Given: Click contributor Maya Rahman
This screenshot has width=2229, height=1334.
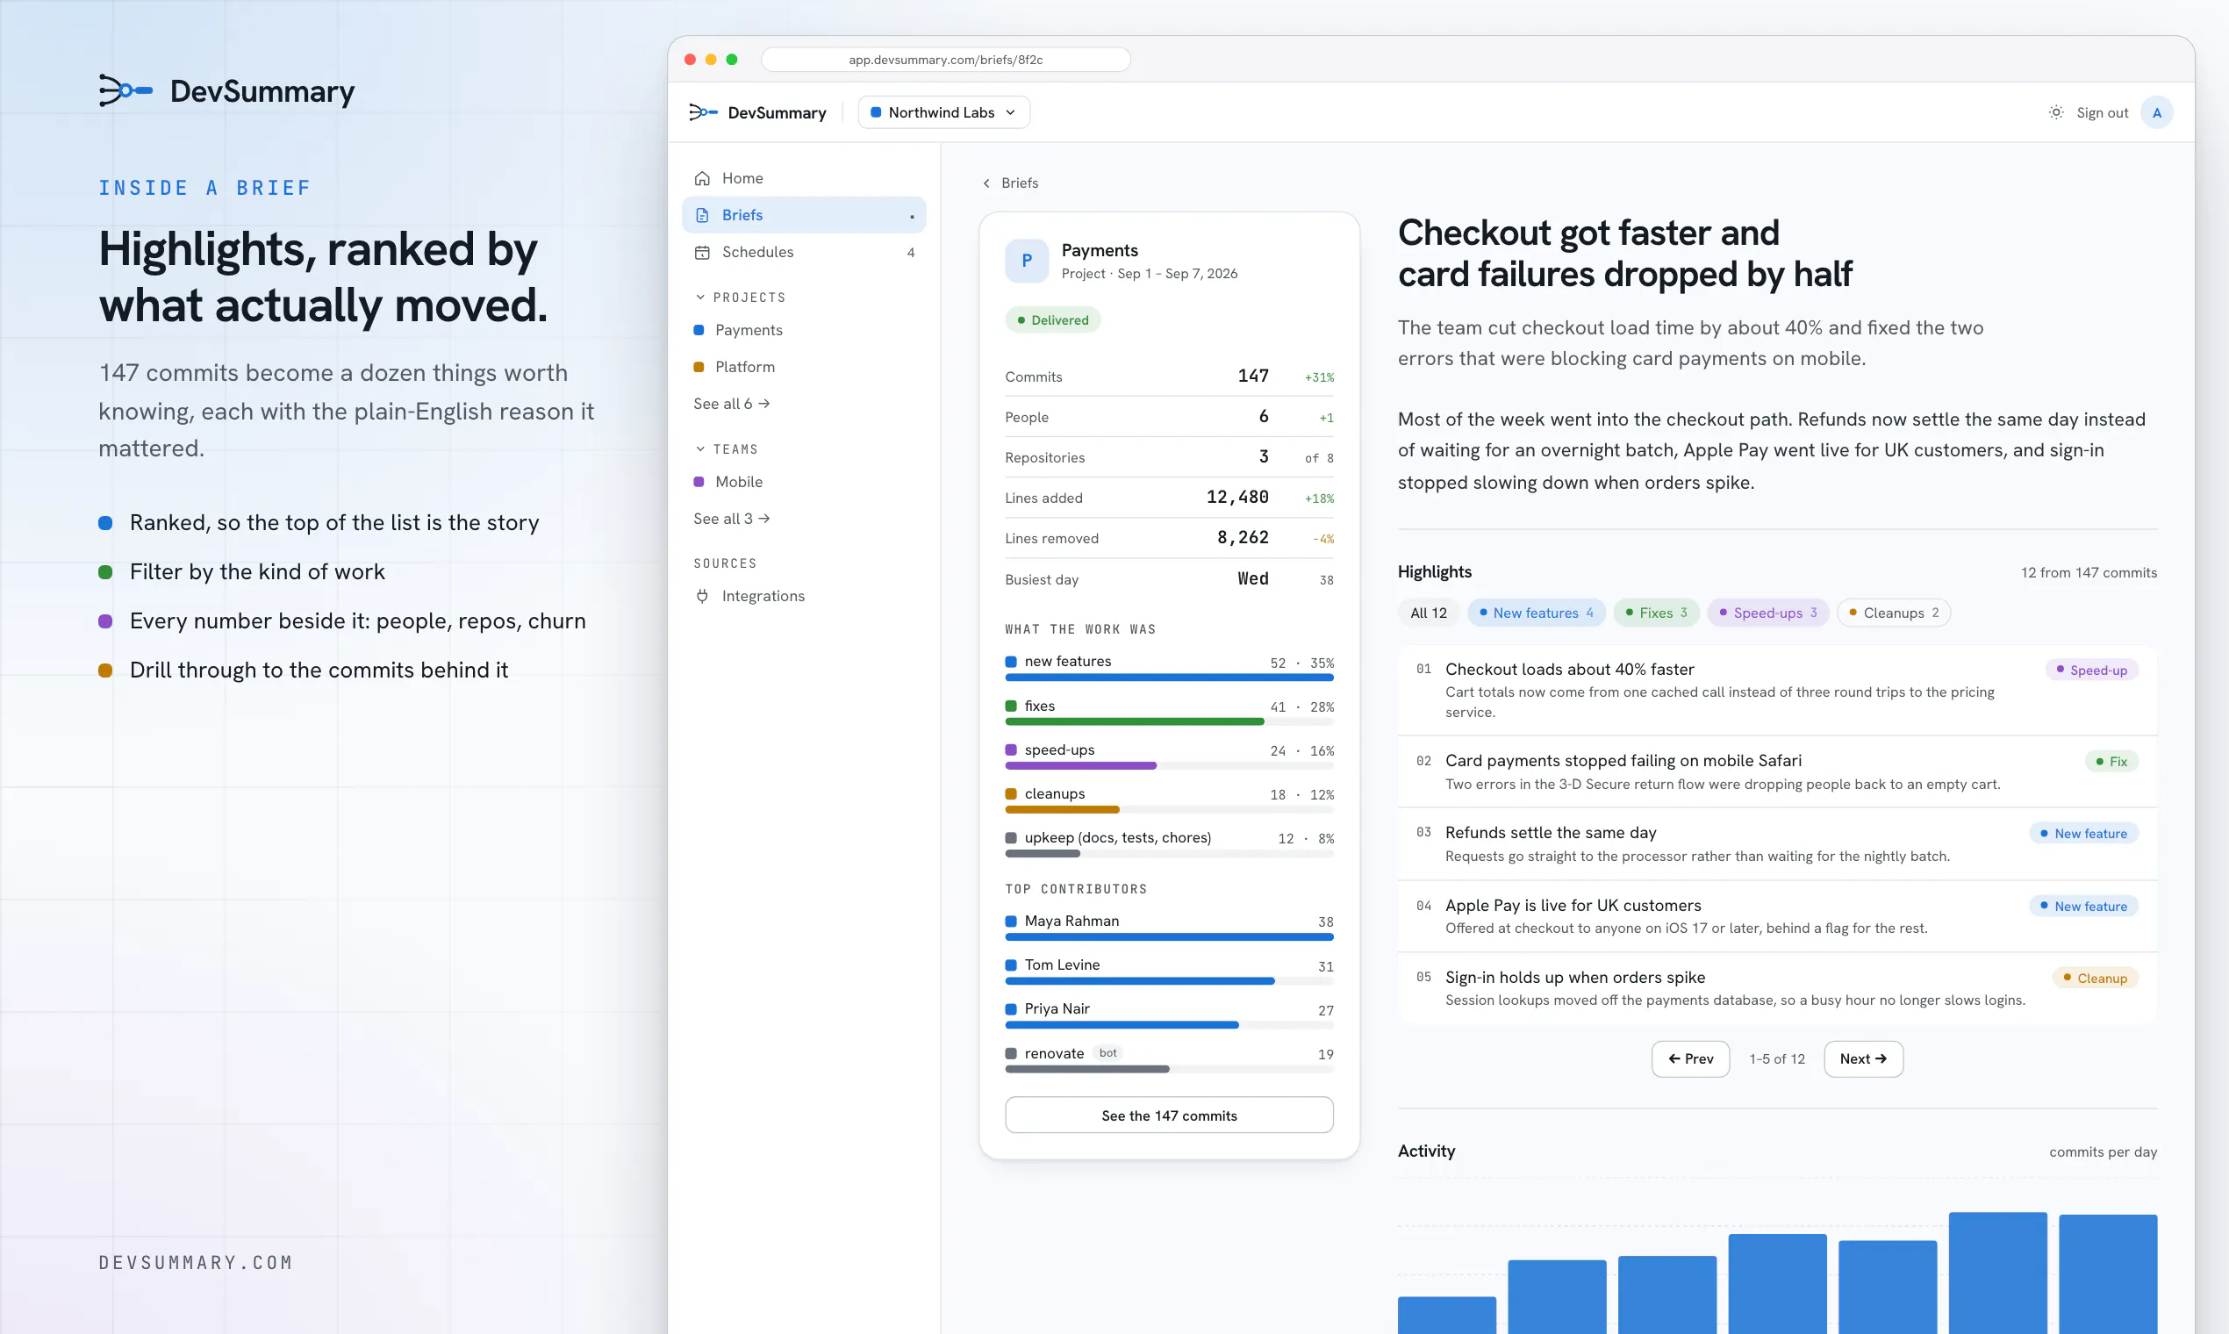Looking at the screenshot, I should (x=1168, y=928).
